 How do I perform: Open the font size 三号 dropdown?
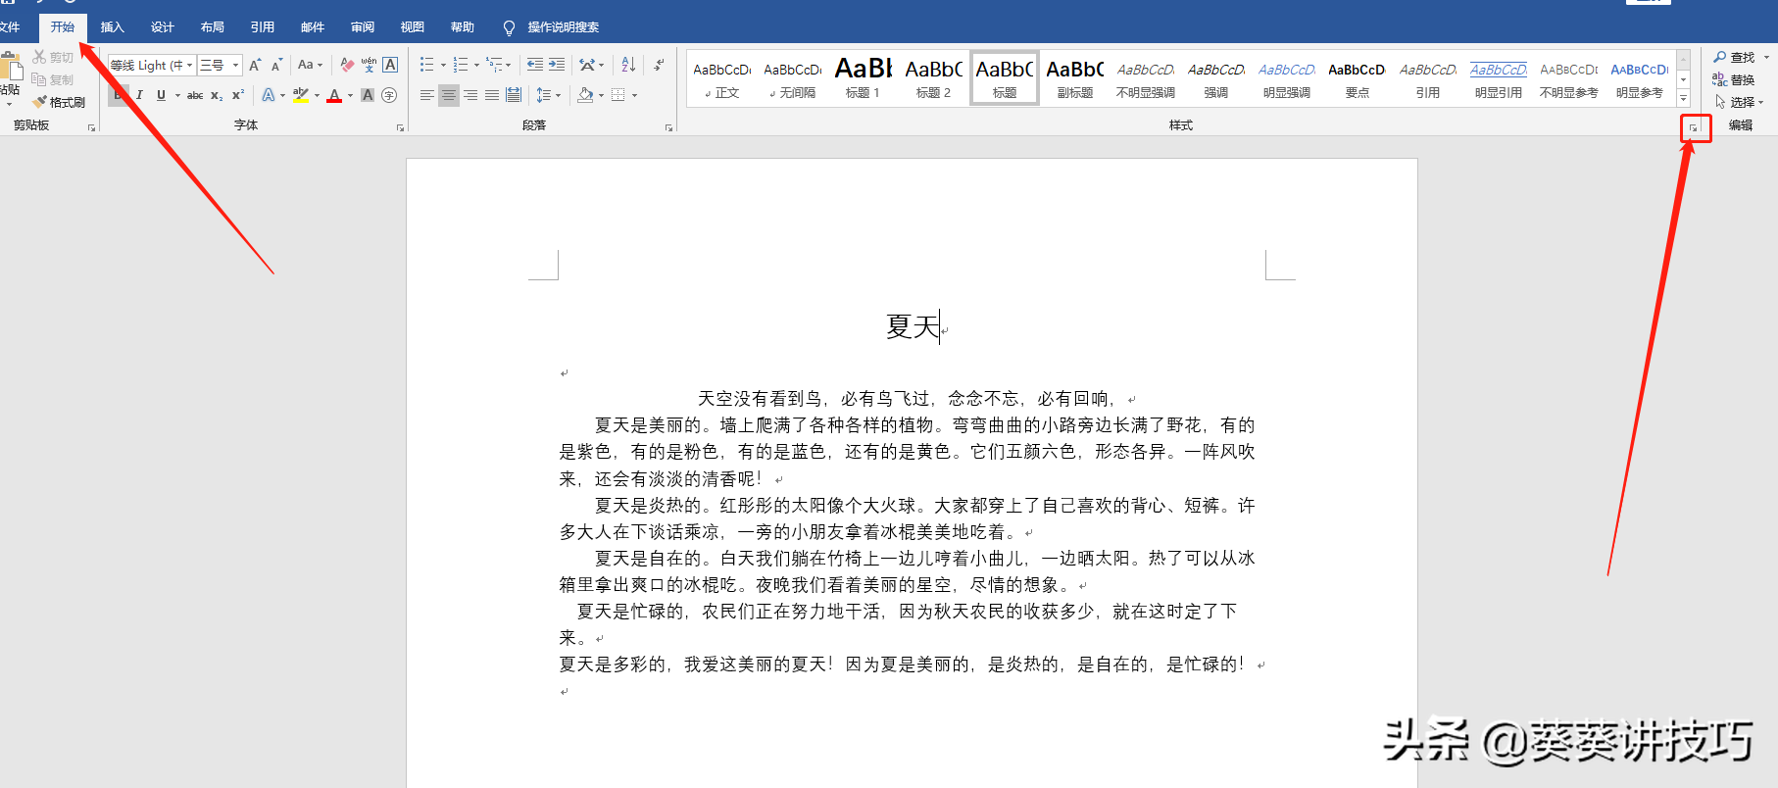tap(235, 65)
